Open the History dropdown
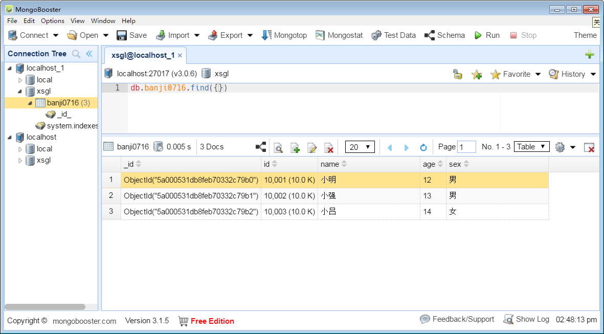The height and width of the screenshot is (334, 604). (572, 74)
